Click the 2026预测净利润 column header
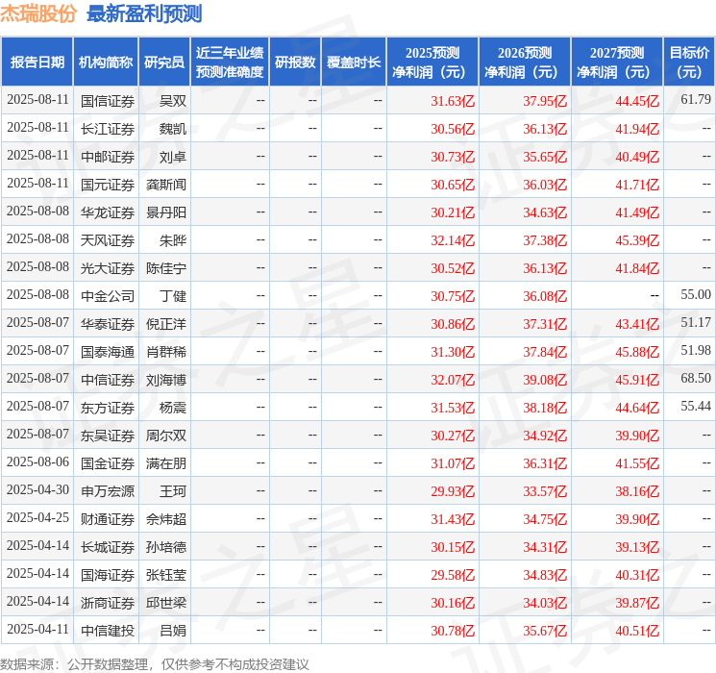716x673 pixels. point(525,62)
